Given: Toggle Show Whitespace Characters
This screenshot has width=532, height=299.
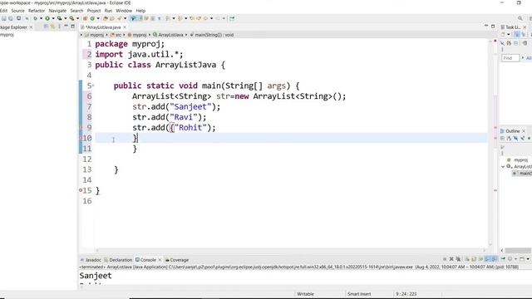Looking at the screenshot, I should [159, 18].
